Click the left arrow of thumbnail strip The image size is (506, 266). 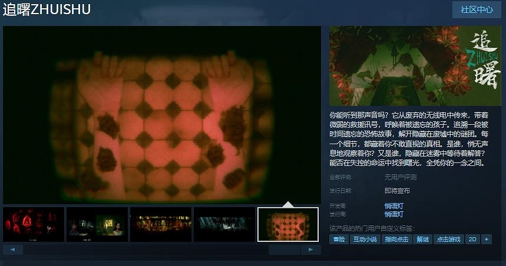pos(13,250)
